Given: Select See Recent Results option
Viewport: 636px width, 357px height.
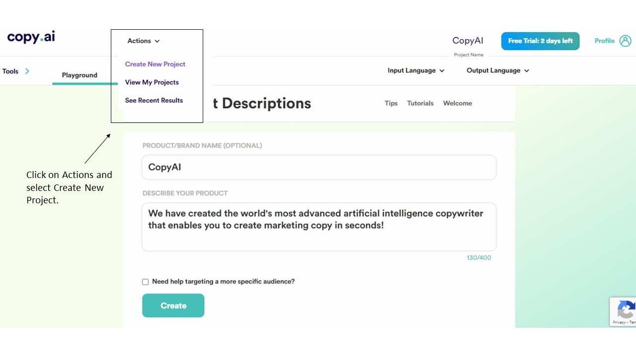Looking at the screenshot, I should coord(154,100).
